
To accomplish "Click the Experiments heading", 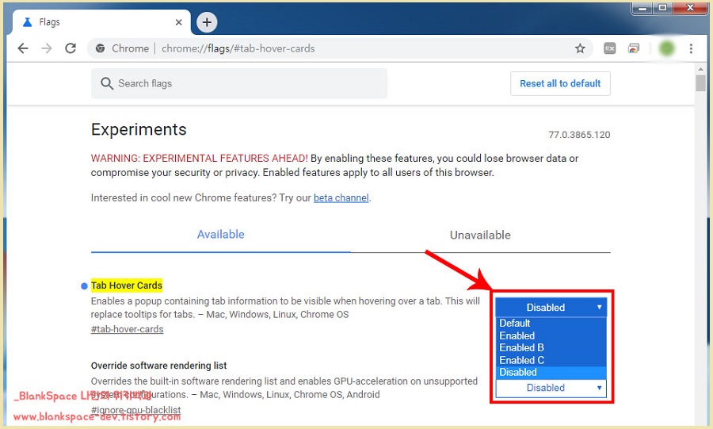I will tap(139, 129).
